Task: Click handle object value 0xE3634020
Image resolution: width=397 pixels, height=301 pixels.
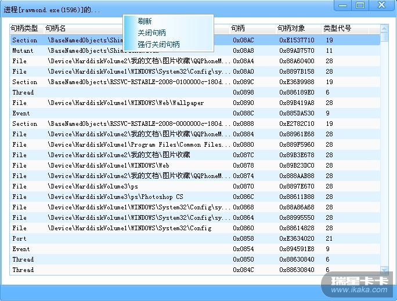Action: pos(297,238)
